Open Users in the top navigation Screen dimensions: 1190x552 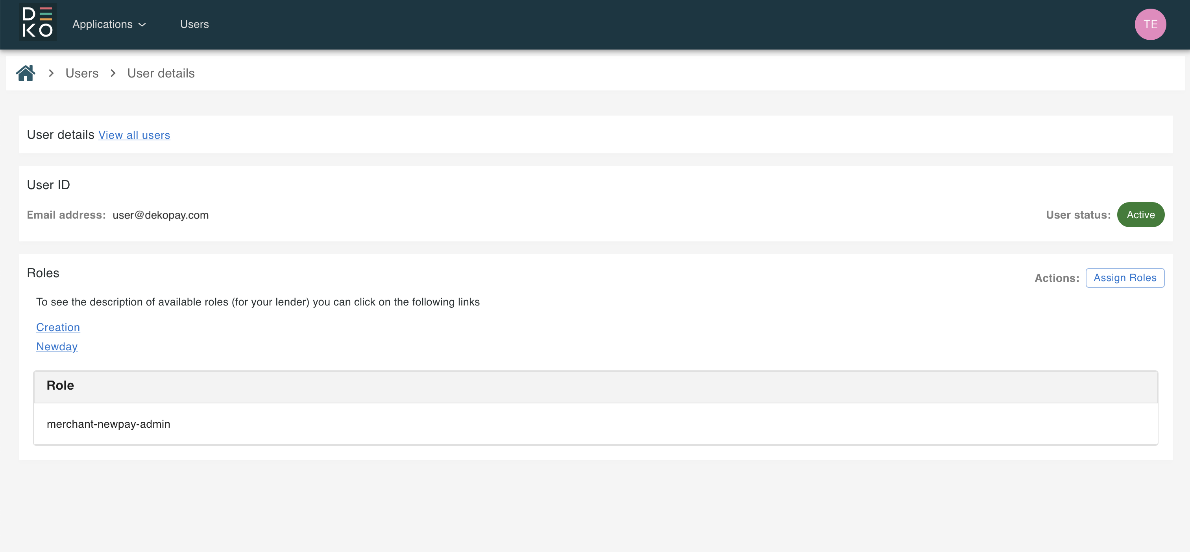[x=194, y=24]
